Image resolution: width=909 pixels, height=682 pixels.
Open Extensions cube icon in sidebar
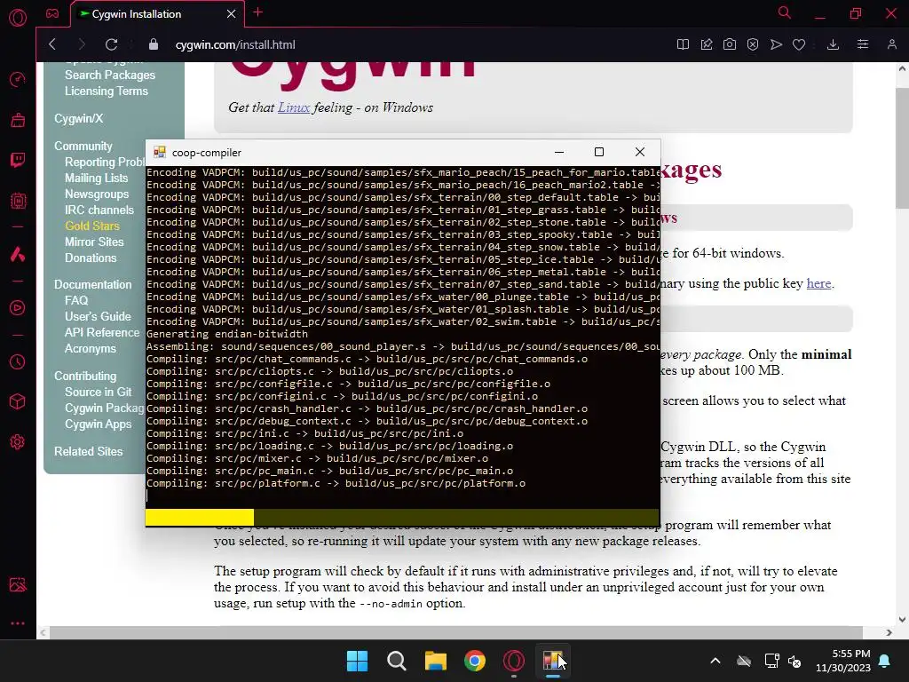[18, 401]
